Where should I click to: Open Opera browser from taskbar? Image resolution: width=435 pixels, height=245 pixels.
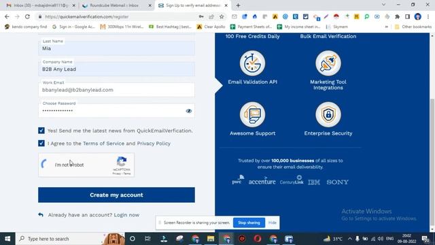(x=258, y=239)
